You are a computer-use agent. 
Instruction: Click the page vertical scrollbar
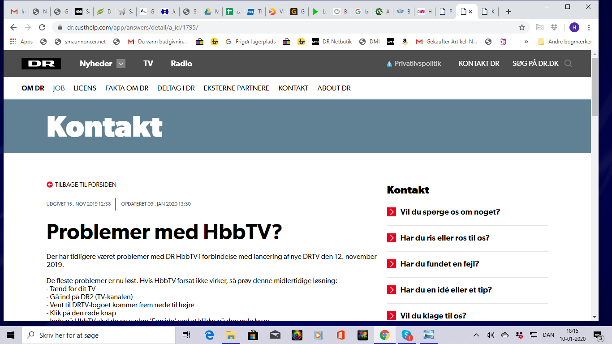595,179
